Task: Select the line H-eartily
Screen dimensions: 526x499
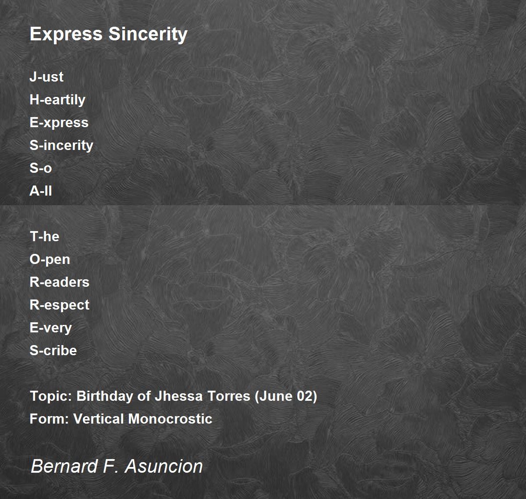Action: (57, 100)
